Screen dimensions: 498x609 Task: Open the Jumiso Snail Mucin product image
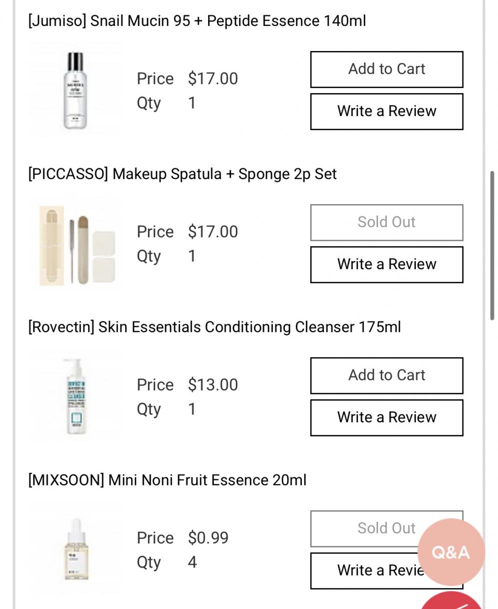[75, 91]
